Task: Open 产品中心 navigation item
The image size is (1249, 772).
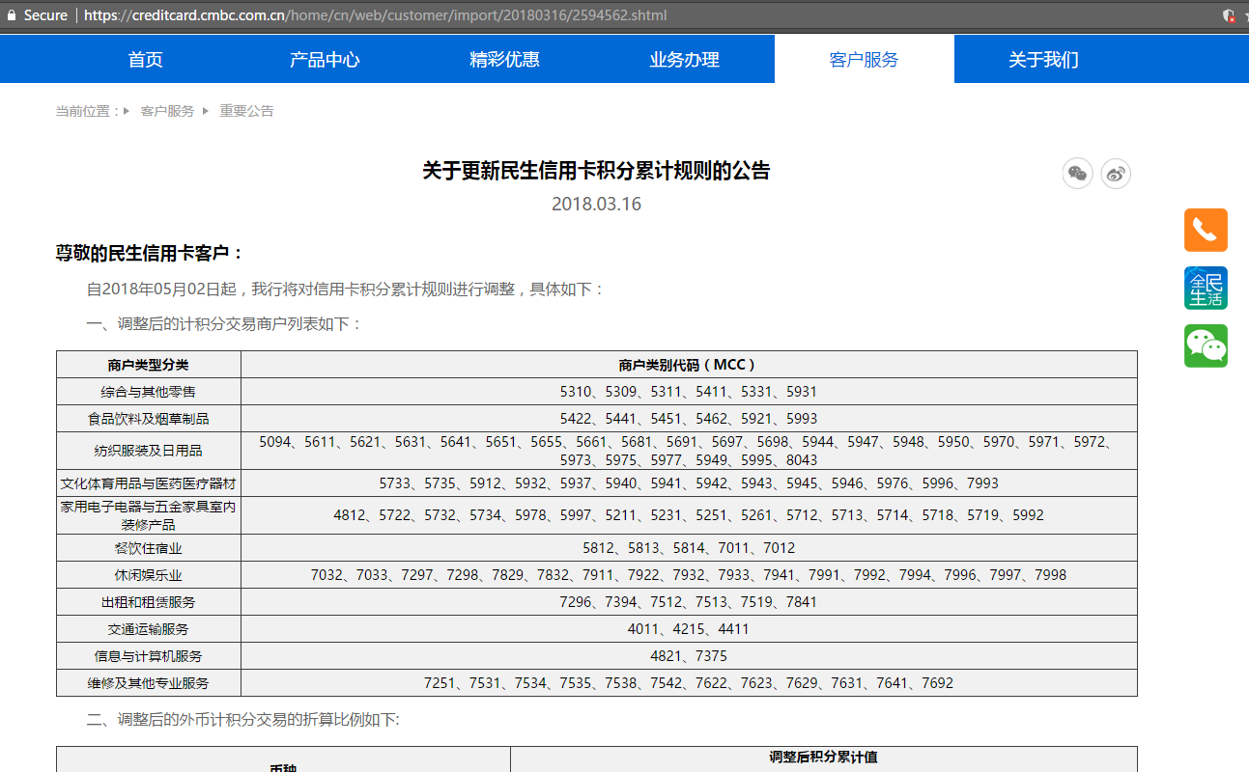Action: point(325,59)
